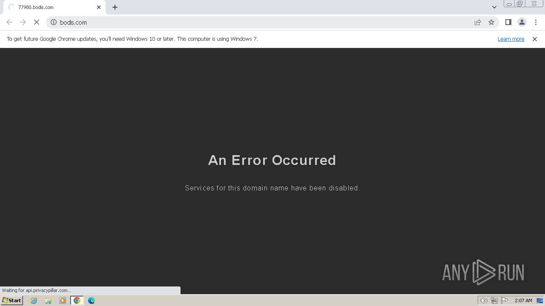Launch Internet Explorer from taskbar
The width and height of the screenshot is (545, 306).
34,300
